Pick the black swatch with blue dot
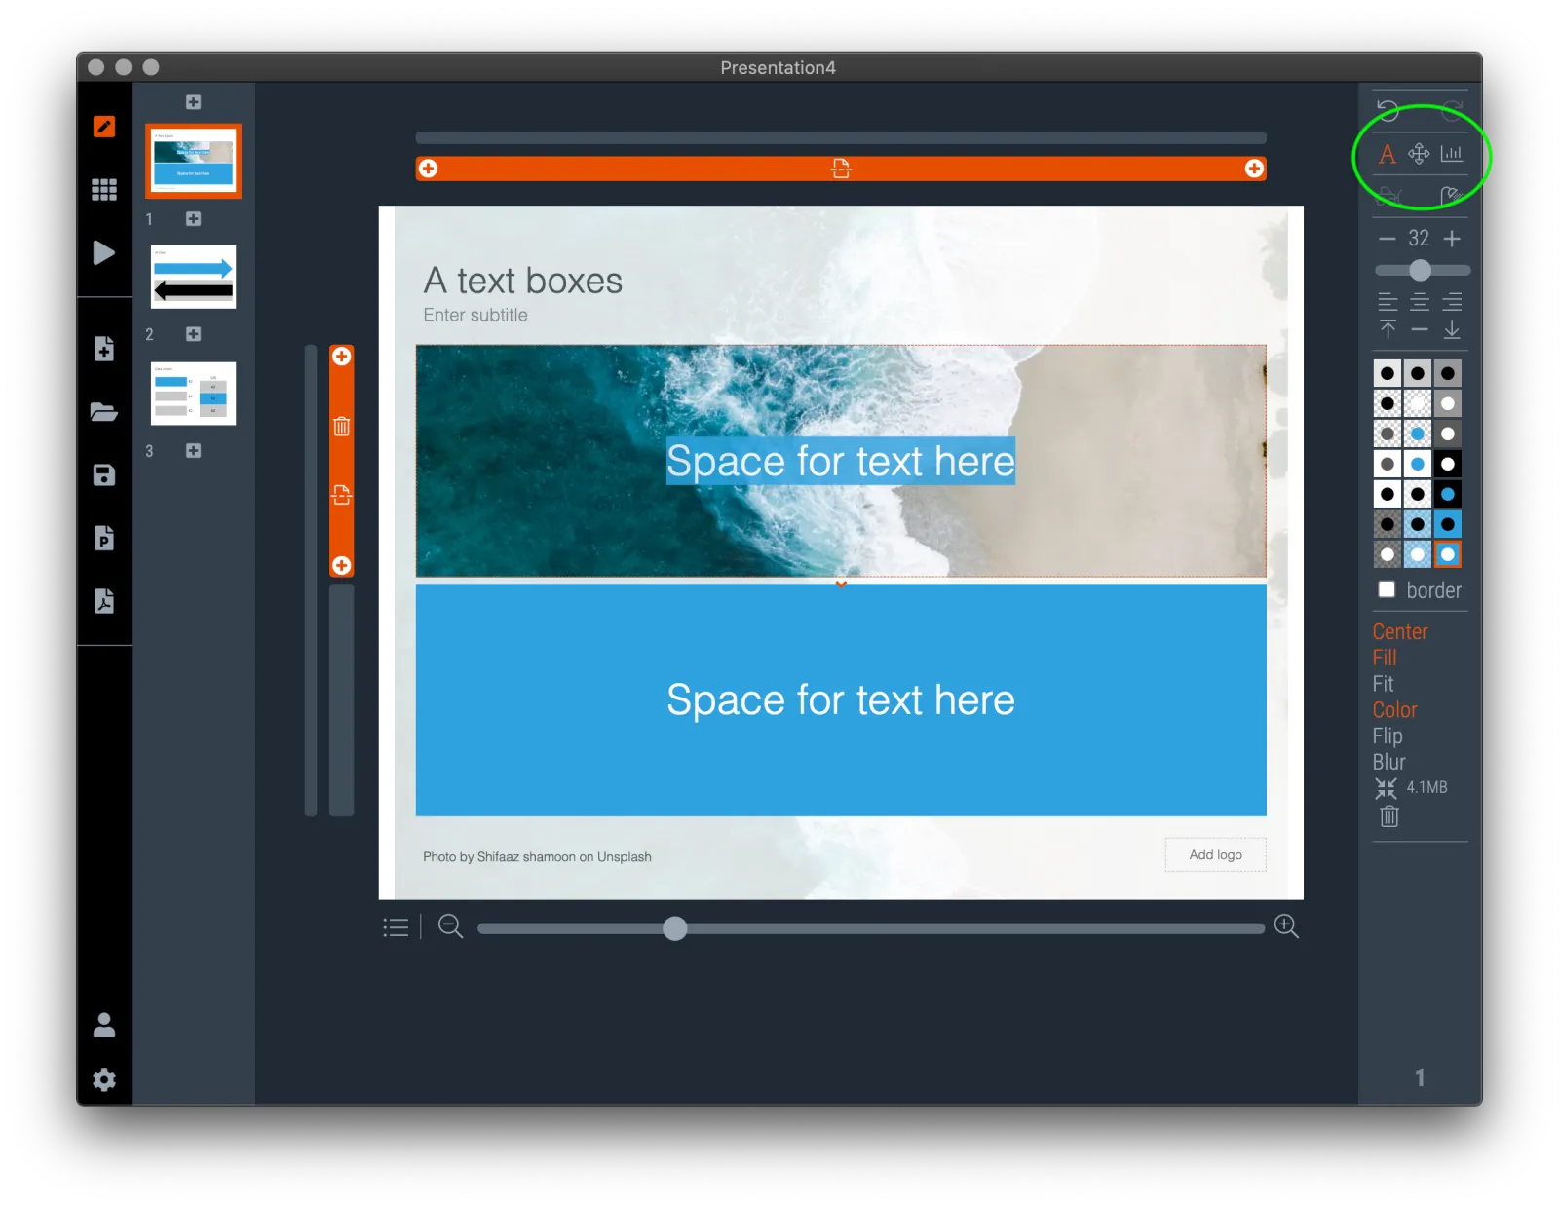The image size is (1559, 1207). 1448,494
